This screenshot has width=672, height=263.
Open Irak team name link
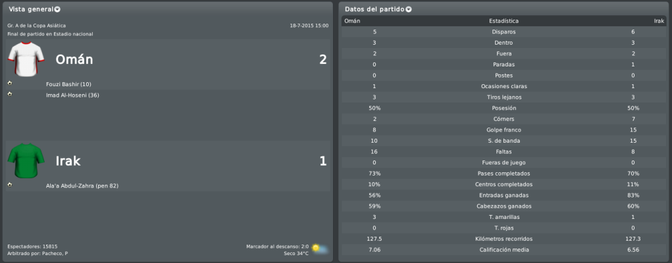[68, 161]
